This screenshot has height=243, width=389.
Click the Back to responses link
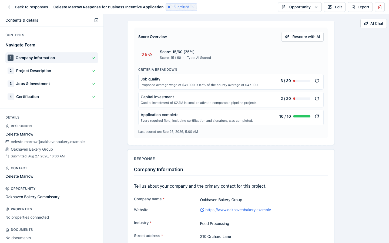(x=31, y=7)
